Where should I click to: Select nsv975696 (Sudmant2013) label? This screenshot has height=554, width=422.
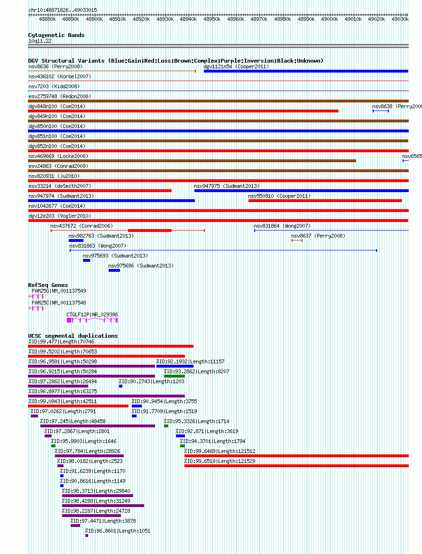141,265
